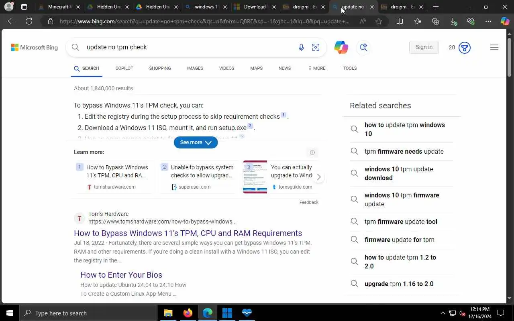This screenshot has height=321, width=514.
Task: Open a new browser tab
Action: click(436, 7)
